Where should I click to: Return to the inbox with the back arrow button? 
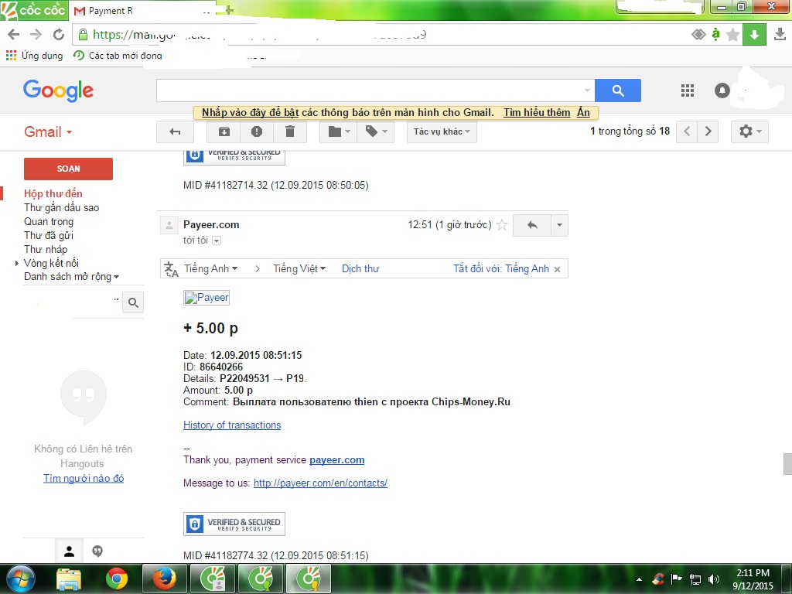coord(175,131)
